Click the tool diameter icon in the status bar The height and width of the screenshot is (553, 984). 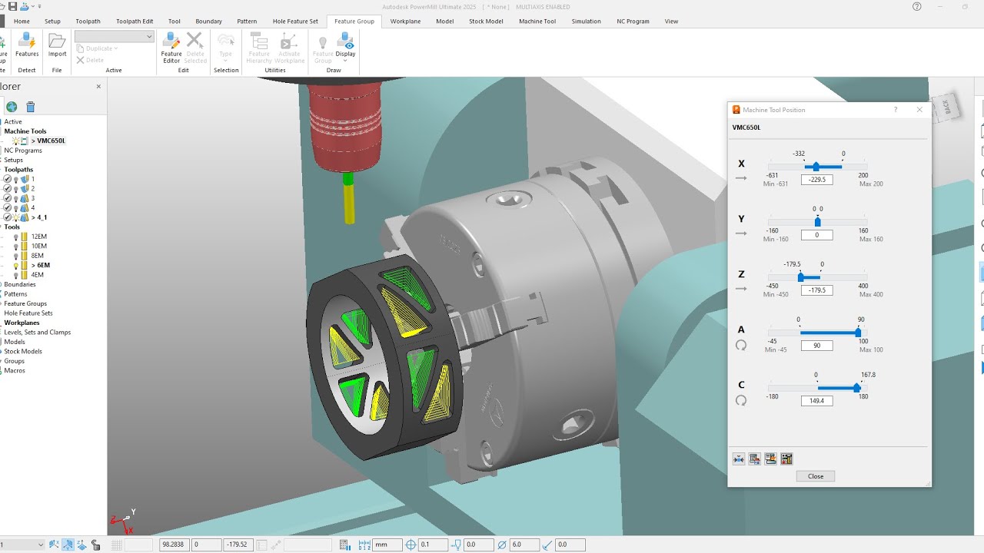(502, 545)
